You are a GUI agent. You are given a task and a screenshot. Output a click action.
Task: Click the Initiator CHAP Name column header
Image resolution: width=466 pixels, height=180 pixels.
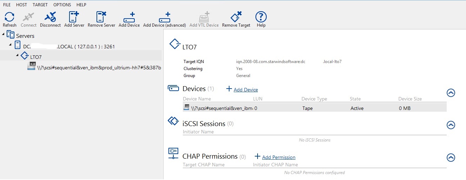point(275,165)
